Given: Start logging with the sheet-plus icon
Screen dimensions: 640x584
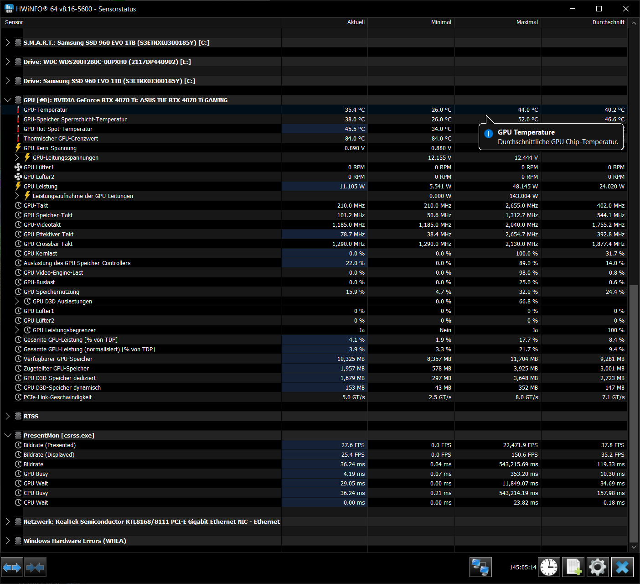Looking at the screenshot, I should tap(573, 568).
